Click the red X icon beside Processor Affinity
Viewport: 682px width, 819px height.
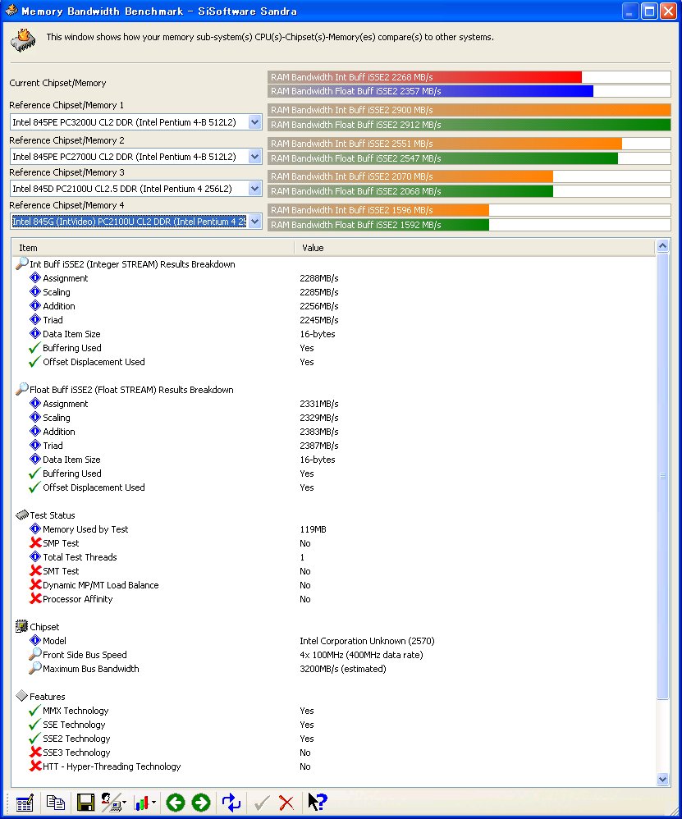[x=35, y=598]
